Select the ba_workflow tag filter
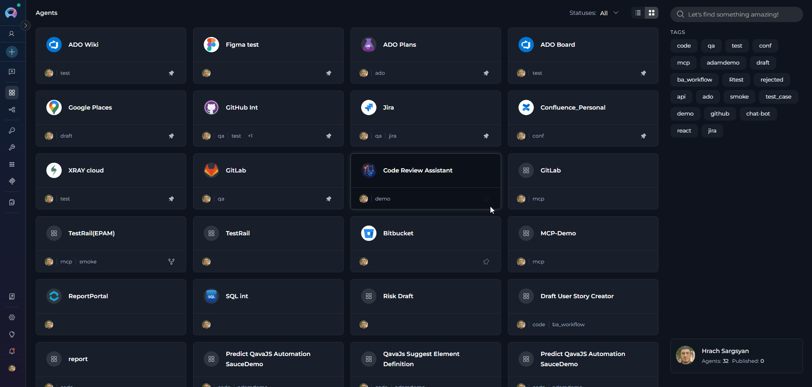The image size is (812, 387). click(694, 79)
